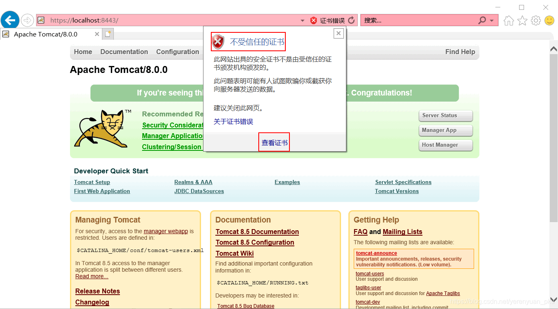Click the Manager Application link
This screenshot has width=558, height=309.
[x=173, y=136]
